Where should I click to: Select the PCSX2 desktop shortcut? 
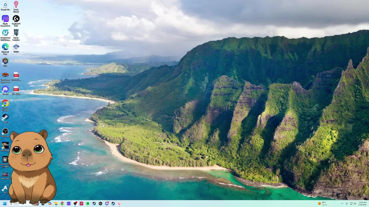[16, 48]
